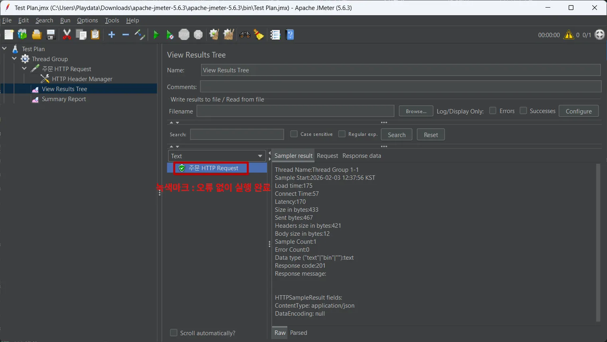The height and width of the screenshot is (342, 607).
Task: Start test with no pauses icon
Action: point(170,35)
